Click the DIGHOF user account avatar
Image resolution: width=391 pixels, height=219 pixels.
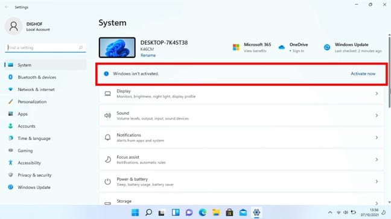click(14, 26)
